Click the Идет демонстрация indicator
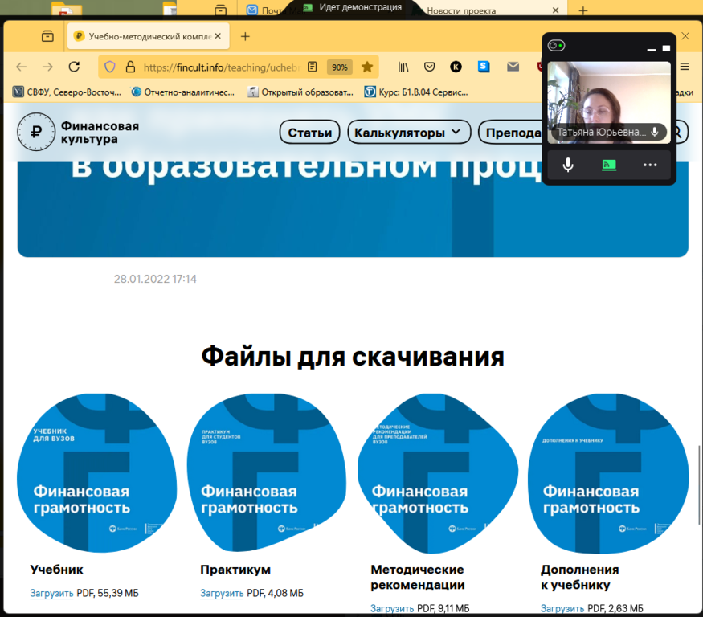The height and width of the screenshot is (617, 703). point(354,7)
